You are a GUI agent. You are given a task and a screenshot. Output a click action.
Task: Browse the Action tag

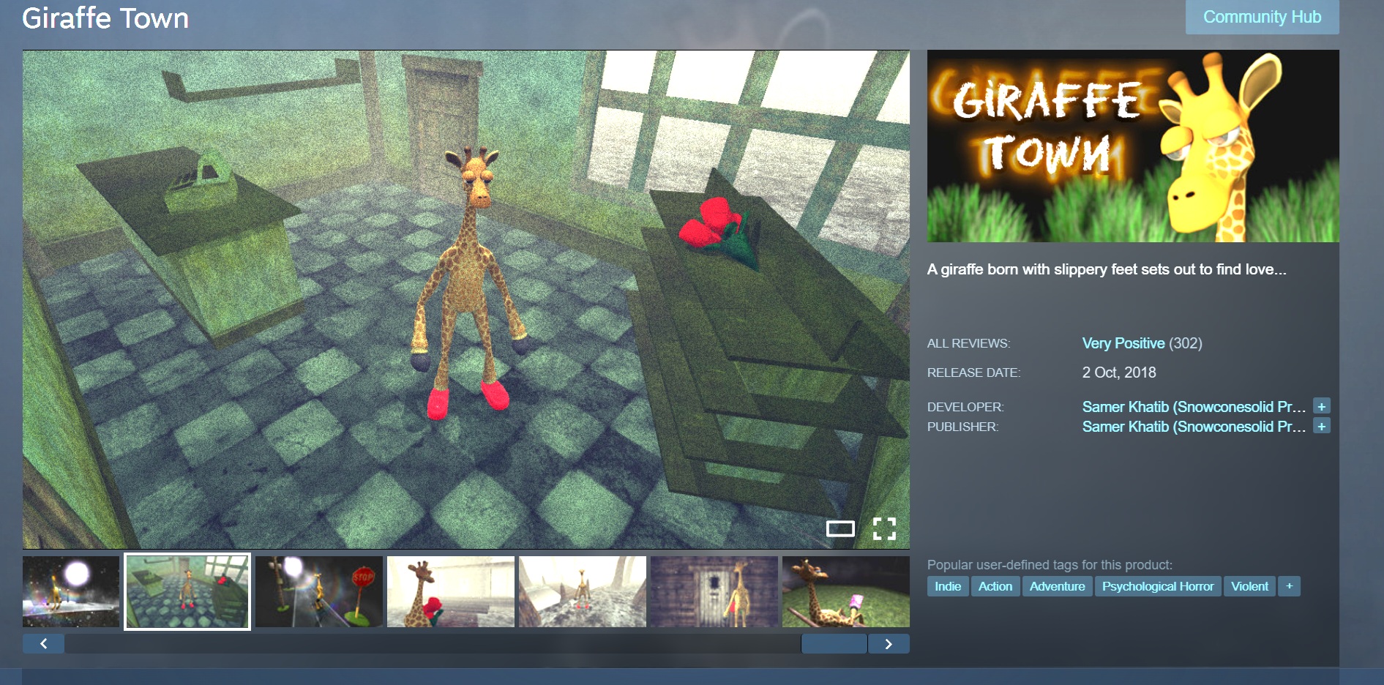[995, 586]
